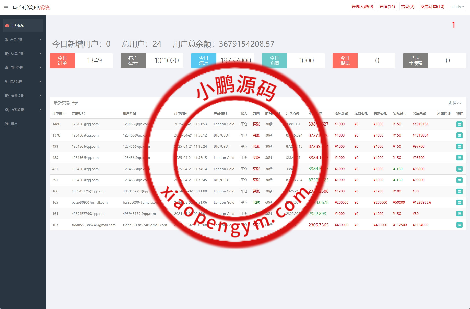The image size is (470, 309).
Task: Click the 更多>> link
Action: tap(455, 103)
